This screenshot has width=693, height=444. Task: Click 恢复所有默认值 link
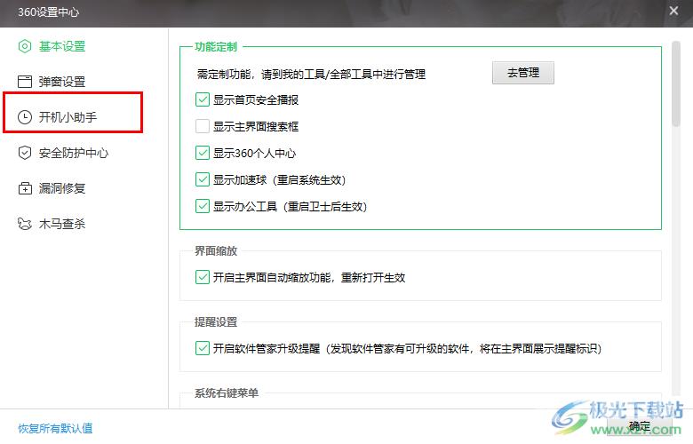[55, 428]
